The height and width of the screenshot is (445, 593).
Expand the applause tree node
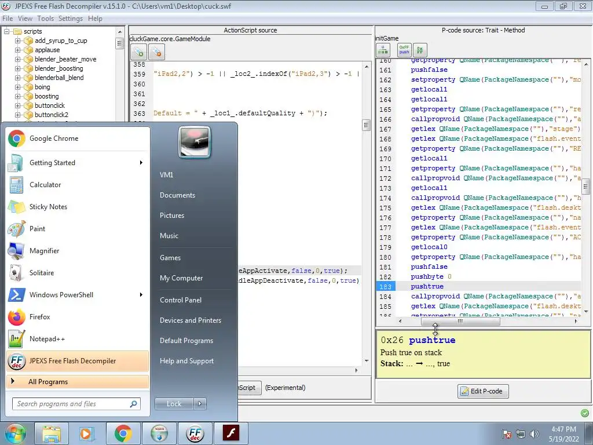coord(17,50)
